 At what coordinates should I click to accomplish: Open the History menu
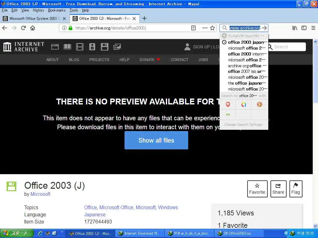tap(38, 10)
